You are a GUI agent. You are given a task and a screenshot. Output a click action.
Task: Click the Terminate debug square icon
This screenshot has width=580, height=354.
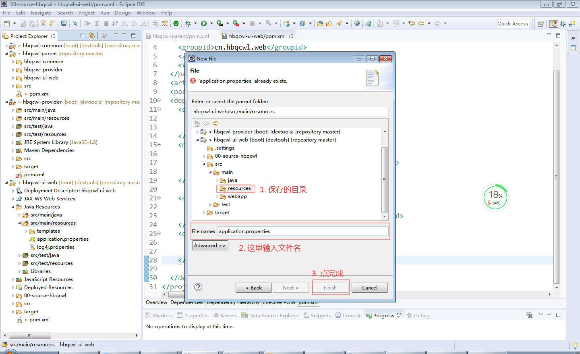[106, 23]
